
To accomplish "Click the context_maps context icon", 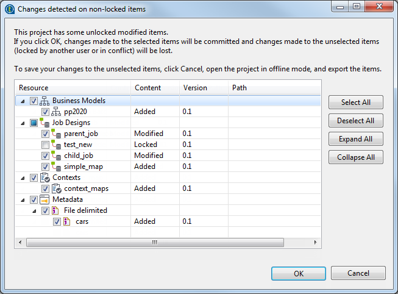I will click(x=57, y=188).
